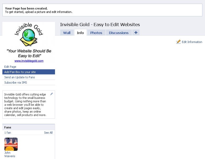Click the pencil icon in the description box
Screen dimensions: 205x159
pos(52,94)
